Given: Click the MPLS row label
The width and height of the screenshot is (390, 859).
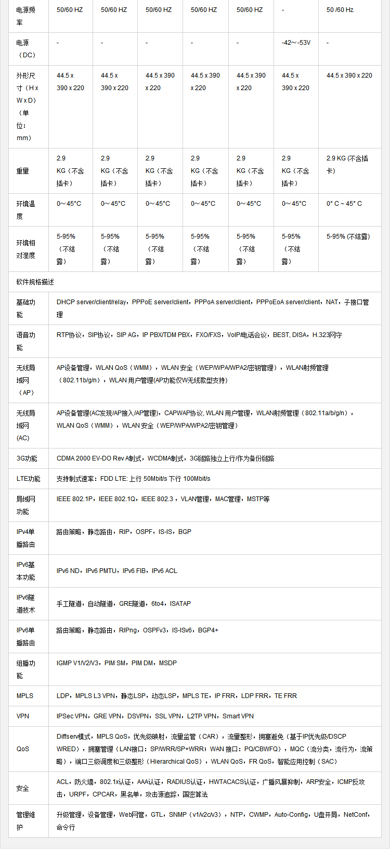Looking at the screenshot, I should [25, 696].
